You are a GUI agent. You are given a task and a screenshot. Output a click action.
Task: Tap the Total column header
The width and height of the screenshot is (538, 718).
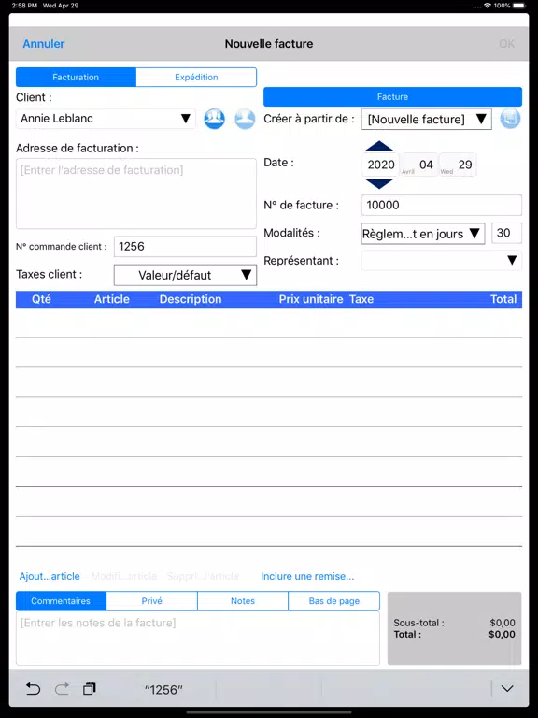(503, 299)
